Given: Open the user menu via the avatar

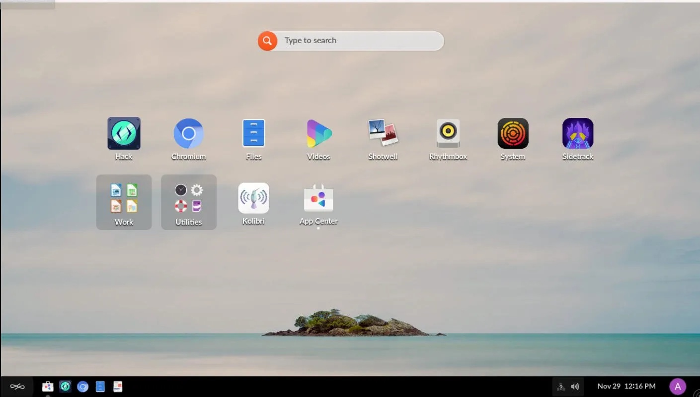Looking at the screenshot, I should click(x=678, y=386).
